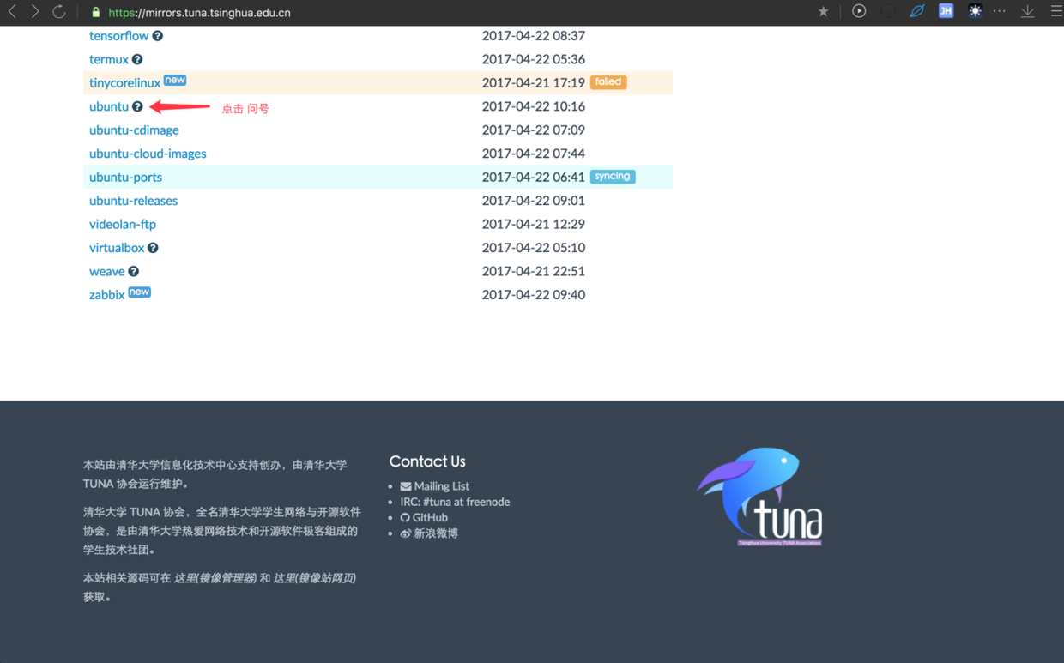This screenshot has height=663, width=1064.
Task: Click the failed status badge
Action: [x=608, y=82]
